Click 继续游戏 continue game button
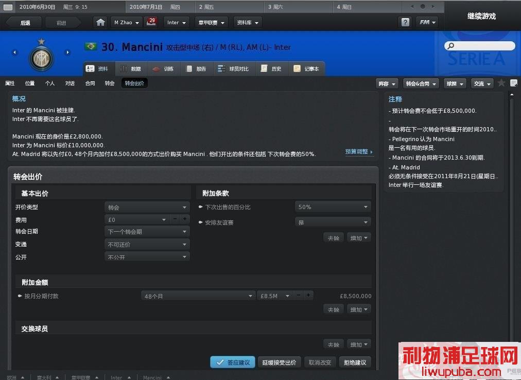 (481, 16)
